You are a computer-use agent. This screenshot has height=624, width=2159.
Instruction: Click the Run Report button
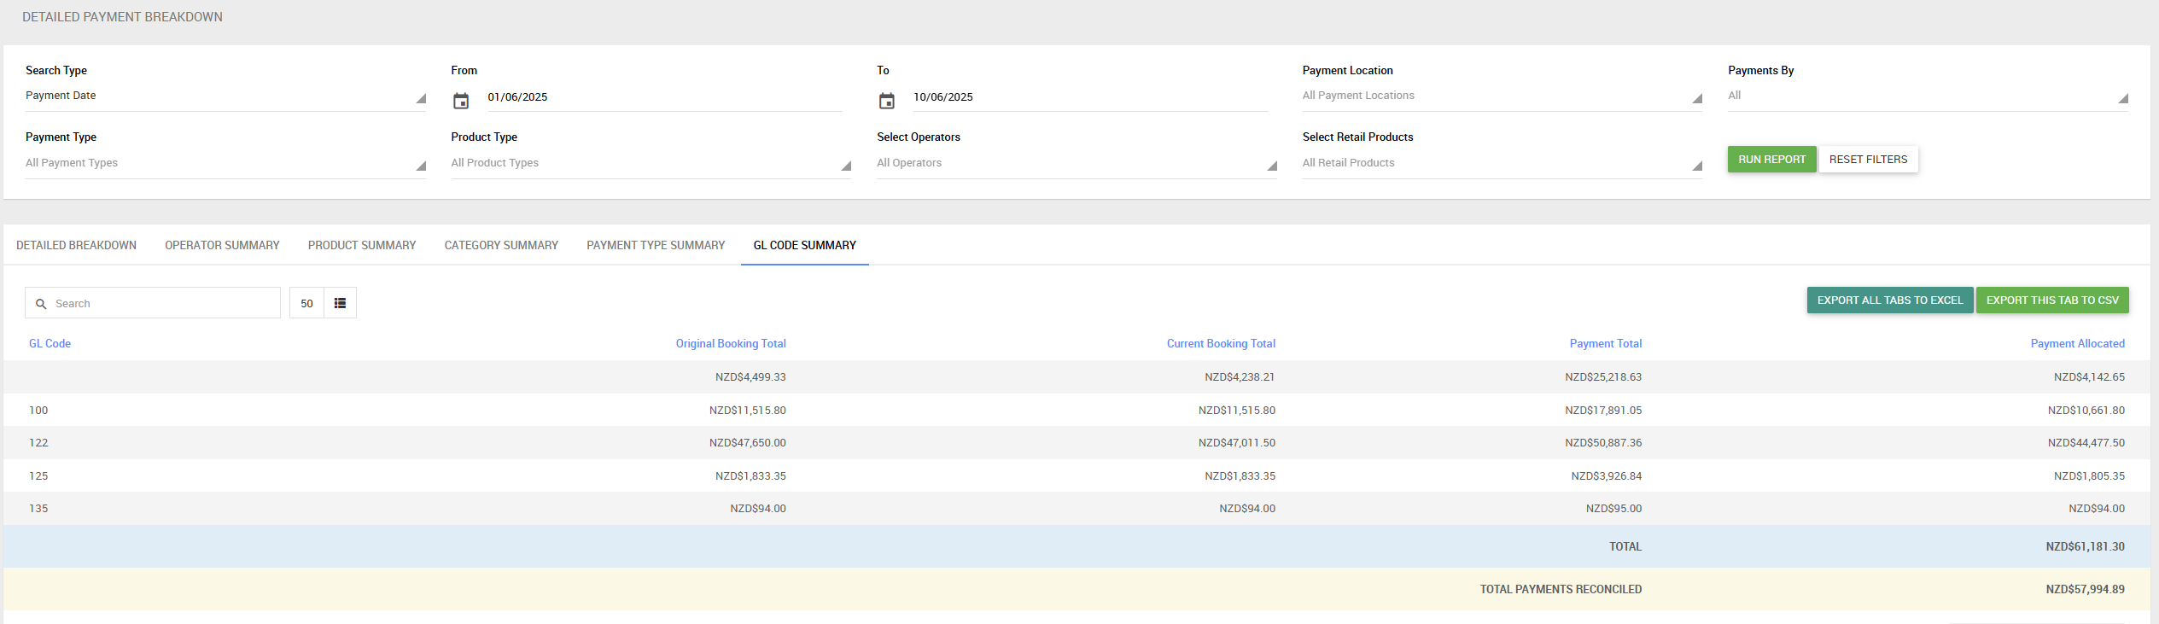[x=1772, y=160]
